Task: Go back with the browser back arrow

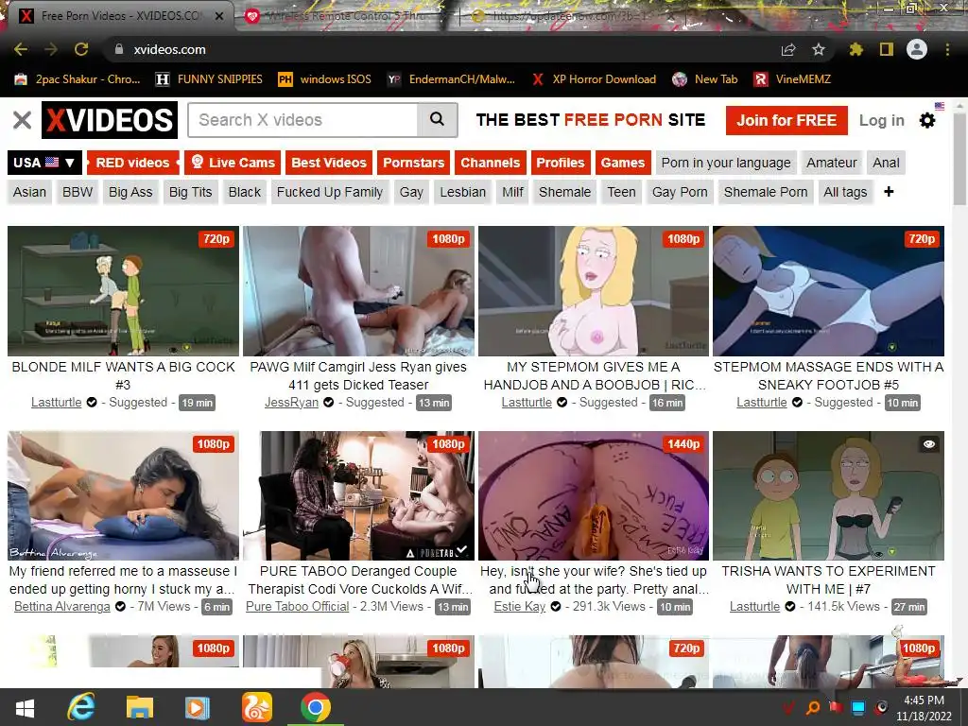Action: 21,49
